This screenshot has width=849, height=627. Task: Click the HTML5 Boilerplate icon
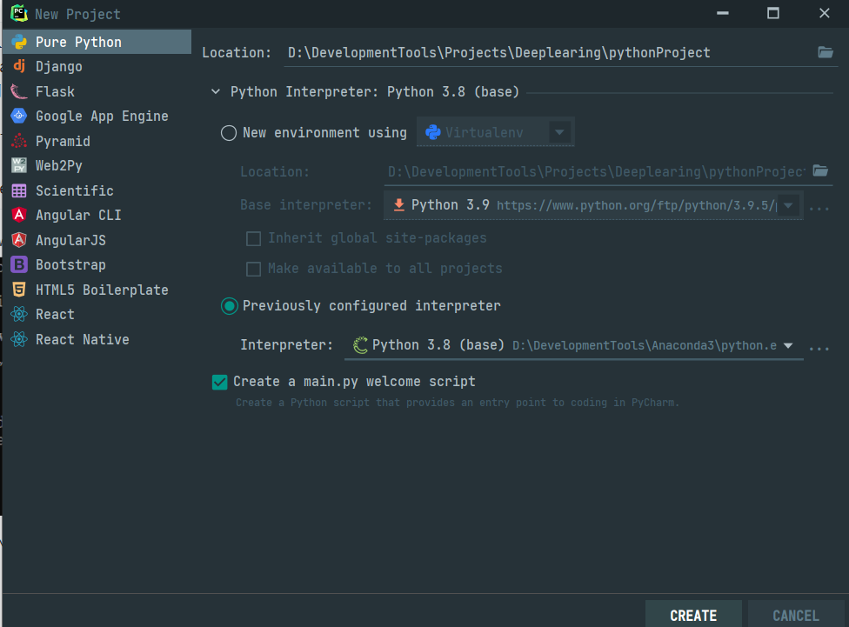pyautogui.click(x=19, y=290)
